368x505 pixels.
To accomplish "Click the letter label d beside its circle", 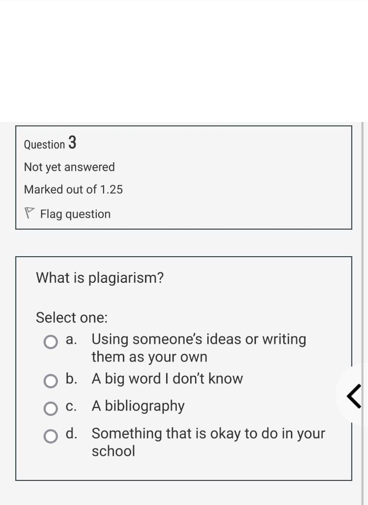I will click(71, 433).
